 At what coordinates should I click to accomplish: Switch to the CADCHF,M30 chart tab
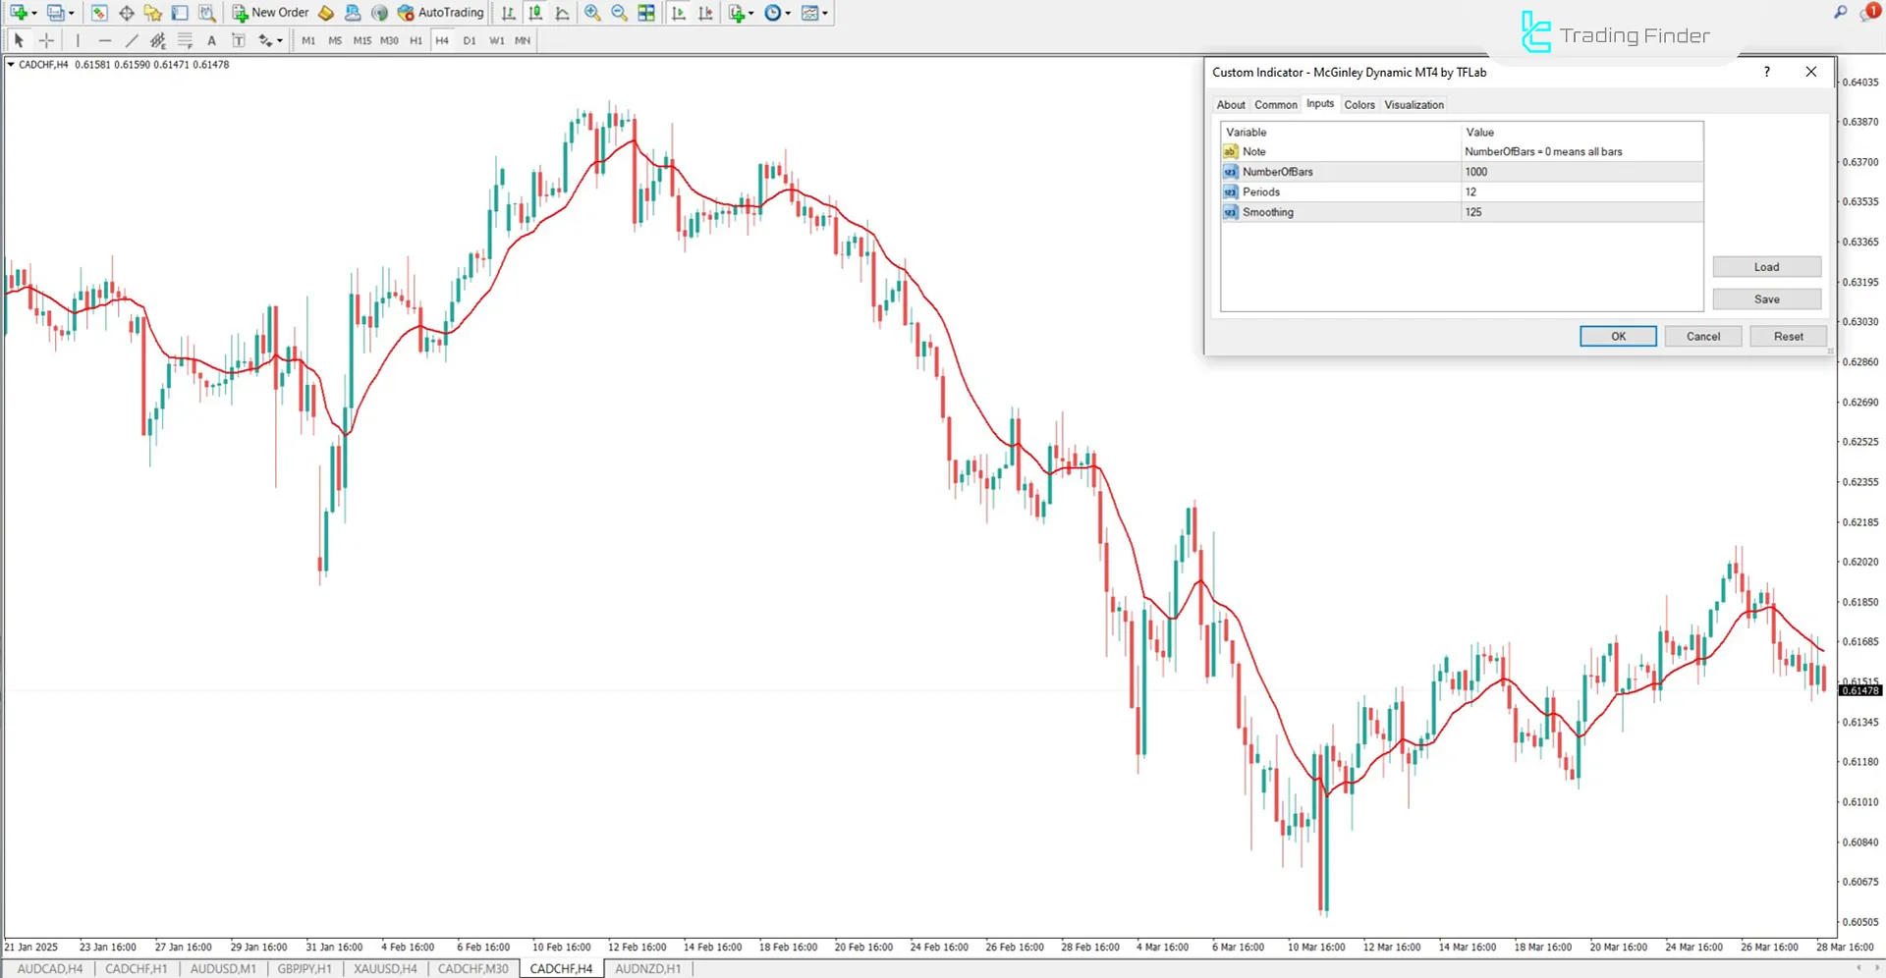[471, 968]
